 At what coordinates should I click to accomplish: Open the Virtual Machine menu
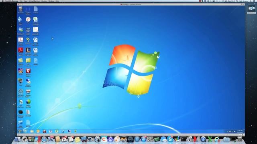coord(34,1)
